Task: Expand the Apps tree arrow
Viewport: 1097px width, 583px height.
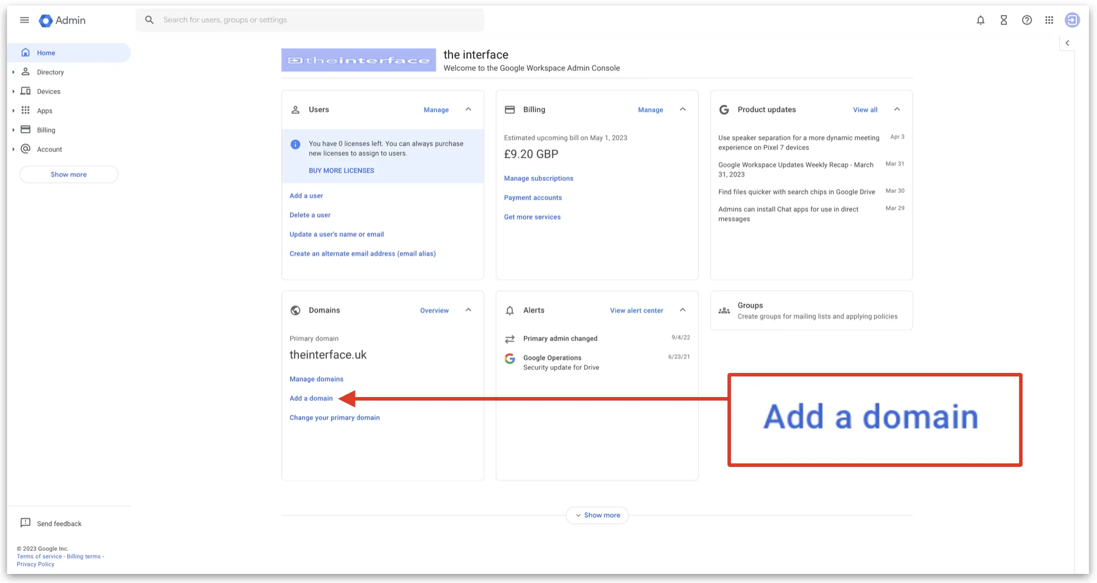Action: point(14,111)
